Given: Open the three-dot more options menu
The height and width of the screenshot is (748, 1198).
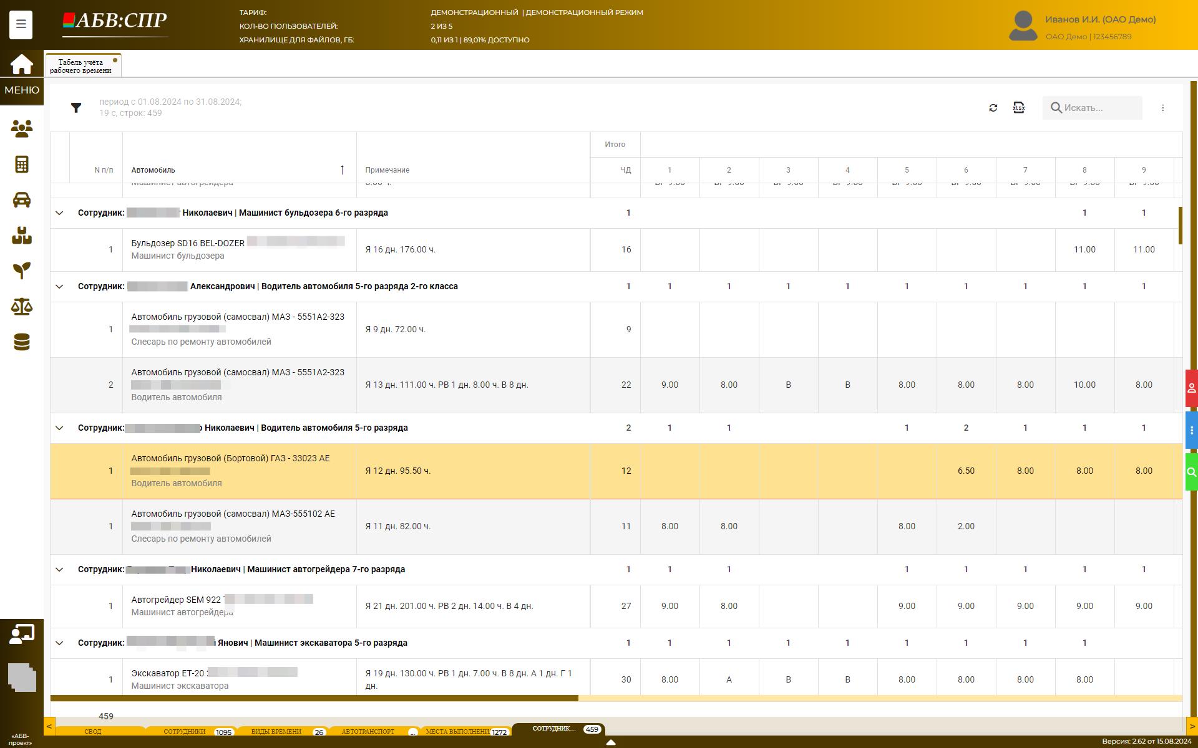Looking at the screenshot, I should [1162, 108].
